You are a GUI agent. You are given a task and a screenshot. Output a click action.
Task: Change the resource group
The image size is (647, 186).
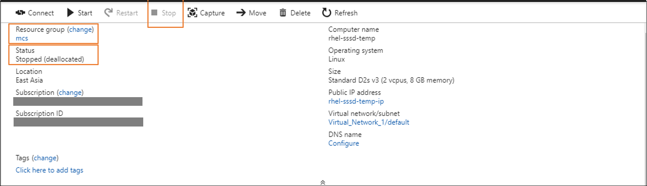(80, 29)
